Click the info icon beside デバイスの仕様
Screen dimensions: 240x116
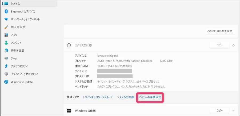click(x=69, y=45)
